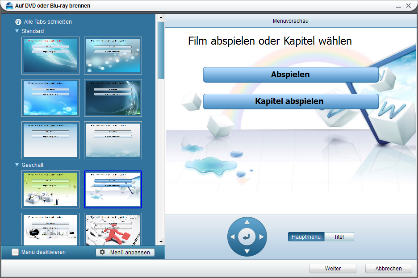
Task: Collapse the Standard template group
Action: [x=17, y=31]
